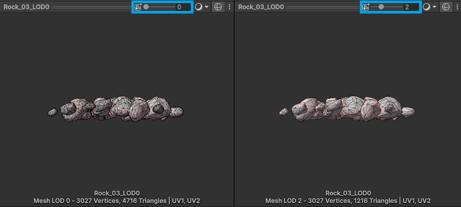
Task: Toggle the wireframe globe button in the LOD 2 preview
Action: [446, 7]
